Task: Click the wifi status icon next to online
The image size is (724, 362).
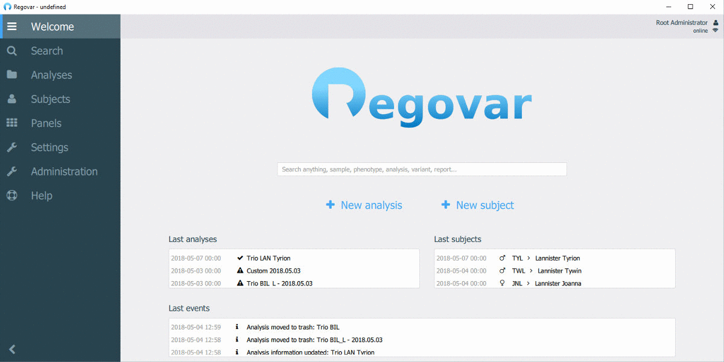Action: pyautogui.click(x=716, y=31)
